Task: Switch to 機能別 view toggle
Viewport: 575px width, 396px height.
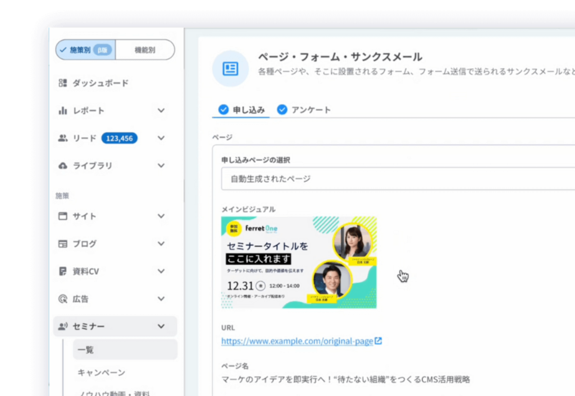Action: pos(145,50)
